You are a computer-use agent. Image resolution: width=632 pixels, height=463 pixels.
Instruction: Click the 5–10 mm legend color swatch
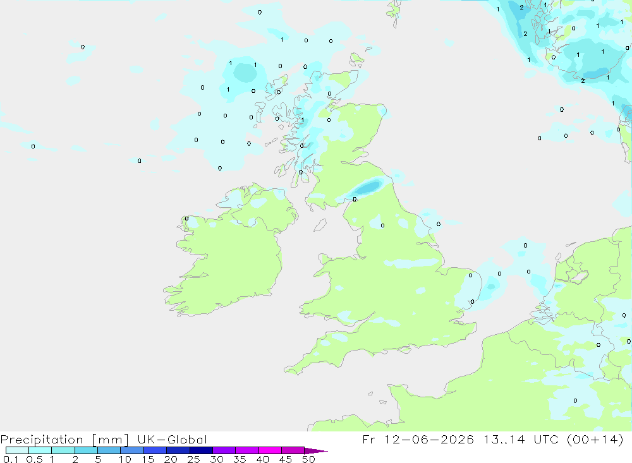109,450
